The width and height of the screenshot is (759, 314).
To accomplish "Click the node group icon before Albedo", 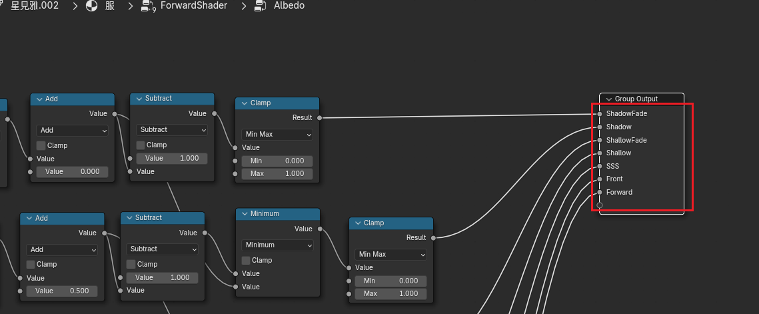I will point(260,6).
